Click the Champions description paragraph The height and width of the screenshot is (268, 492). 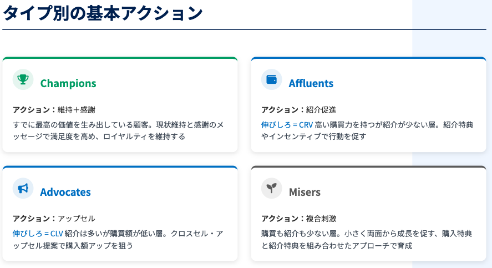(x=118, y=130)
